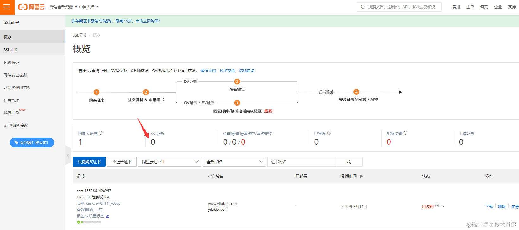Click help icon beside 已过期 status
The width and height of the screenshot is (519, 230).
pos(437,206)
